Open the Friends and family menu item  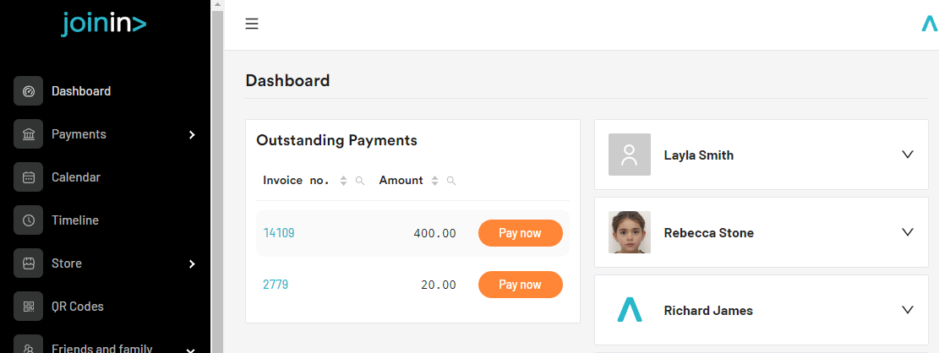pyautogui.click(x=101, y=349)
